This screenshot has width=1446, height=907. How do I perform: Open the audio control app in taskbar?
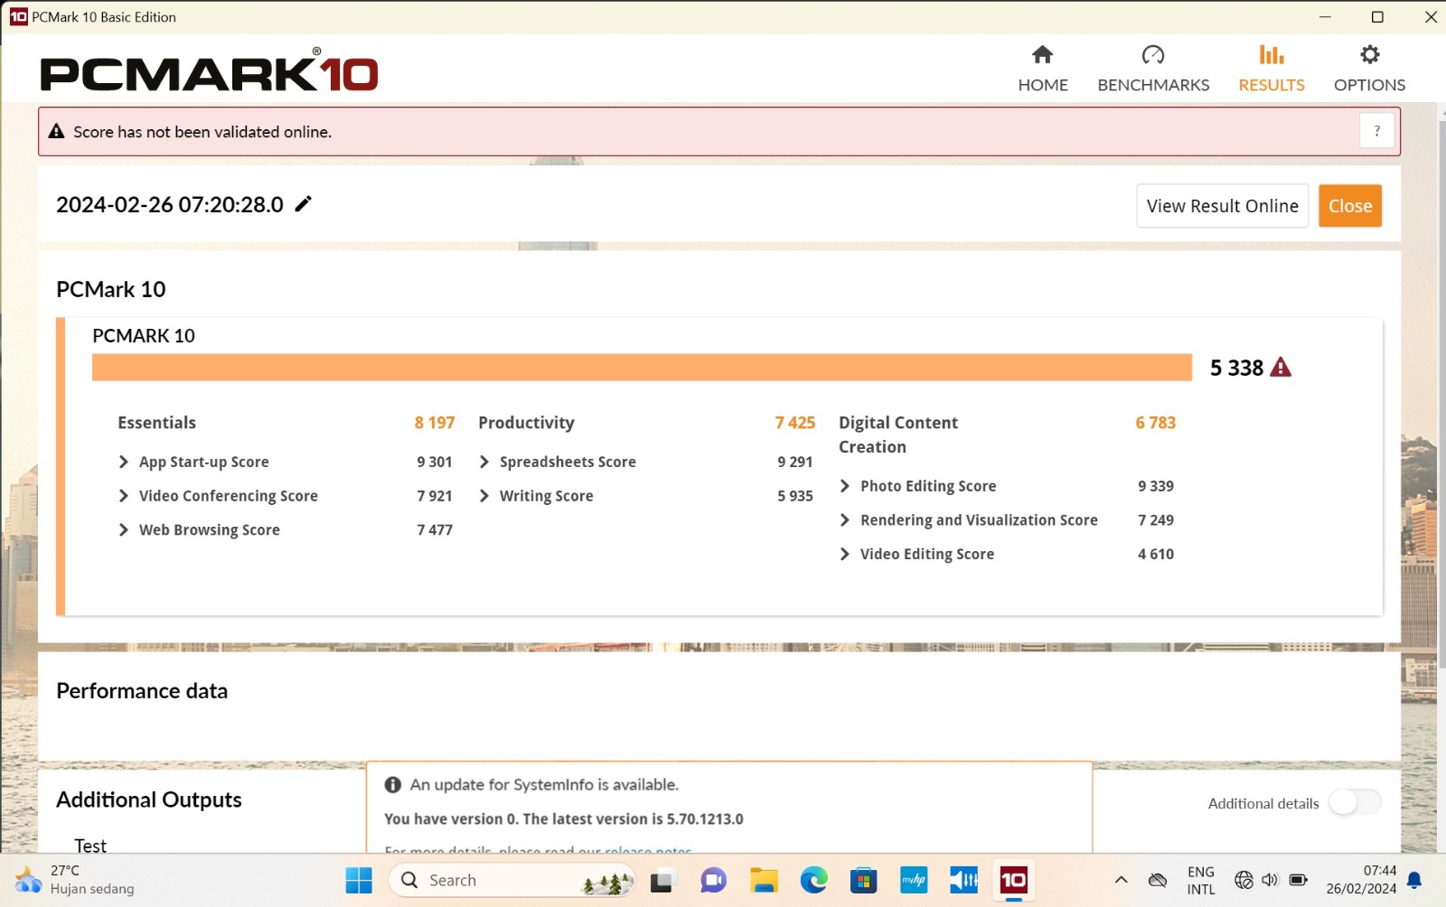(x=963, y=880)
